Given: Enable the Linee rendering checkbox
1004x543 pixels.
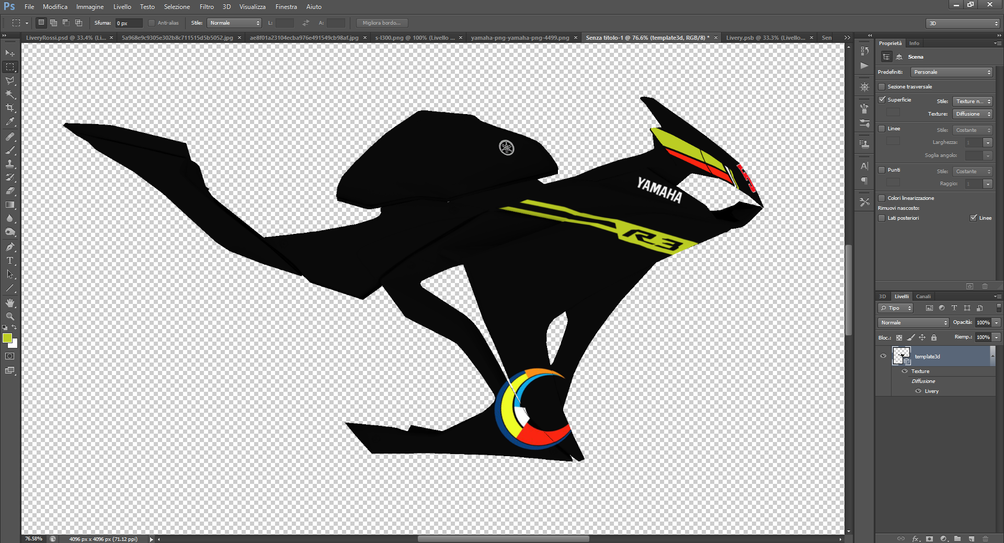Looking at the screenshot, I should tap(882, 129).
